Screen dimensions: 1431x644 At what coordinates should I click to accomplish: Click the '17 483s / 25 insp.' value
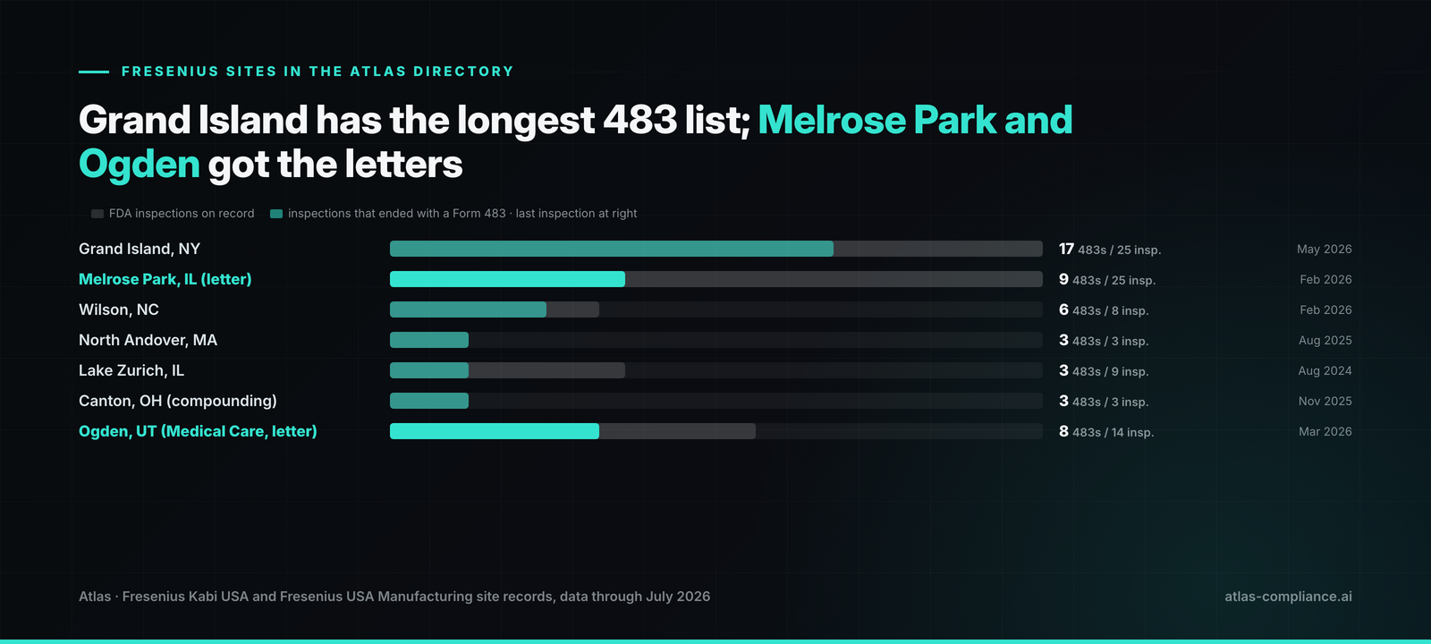coord(1110,250)
